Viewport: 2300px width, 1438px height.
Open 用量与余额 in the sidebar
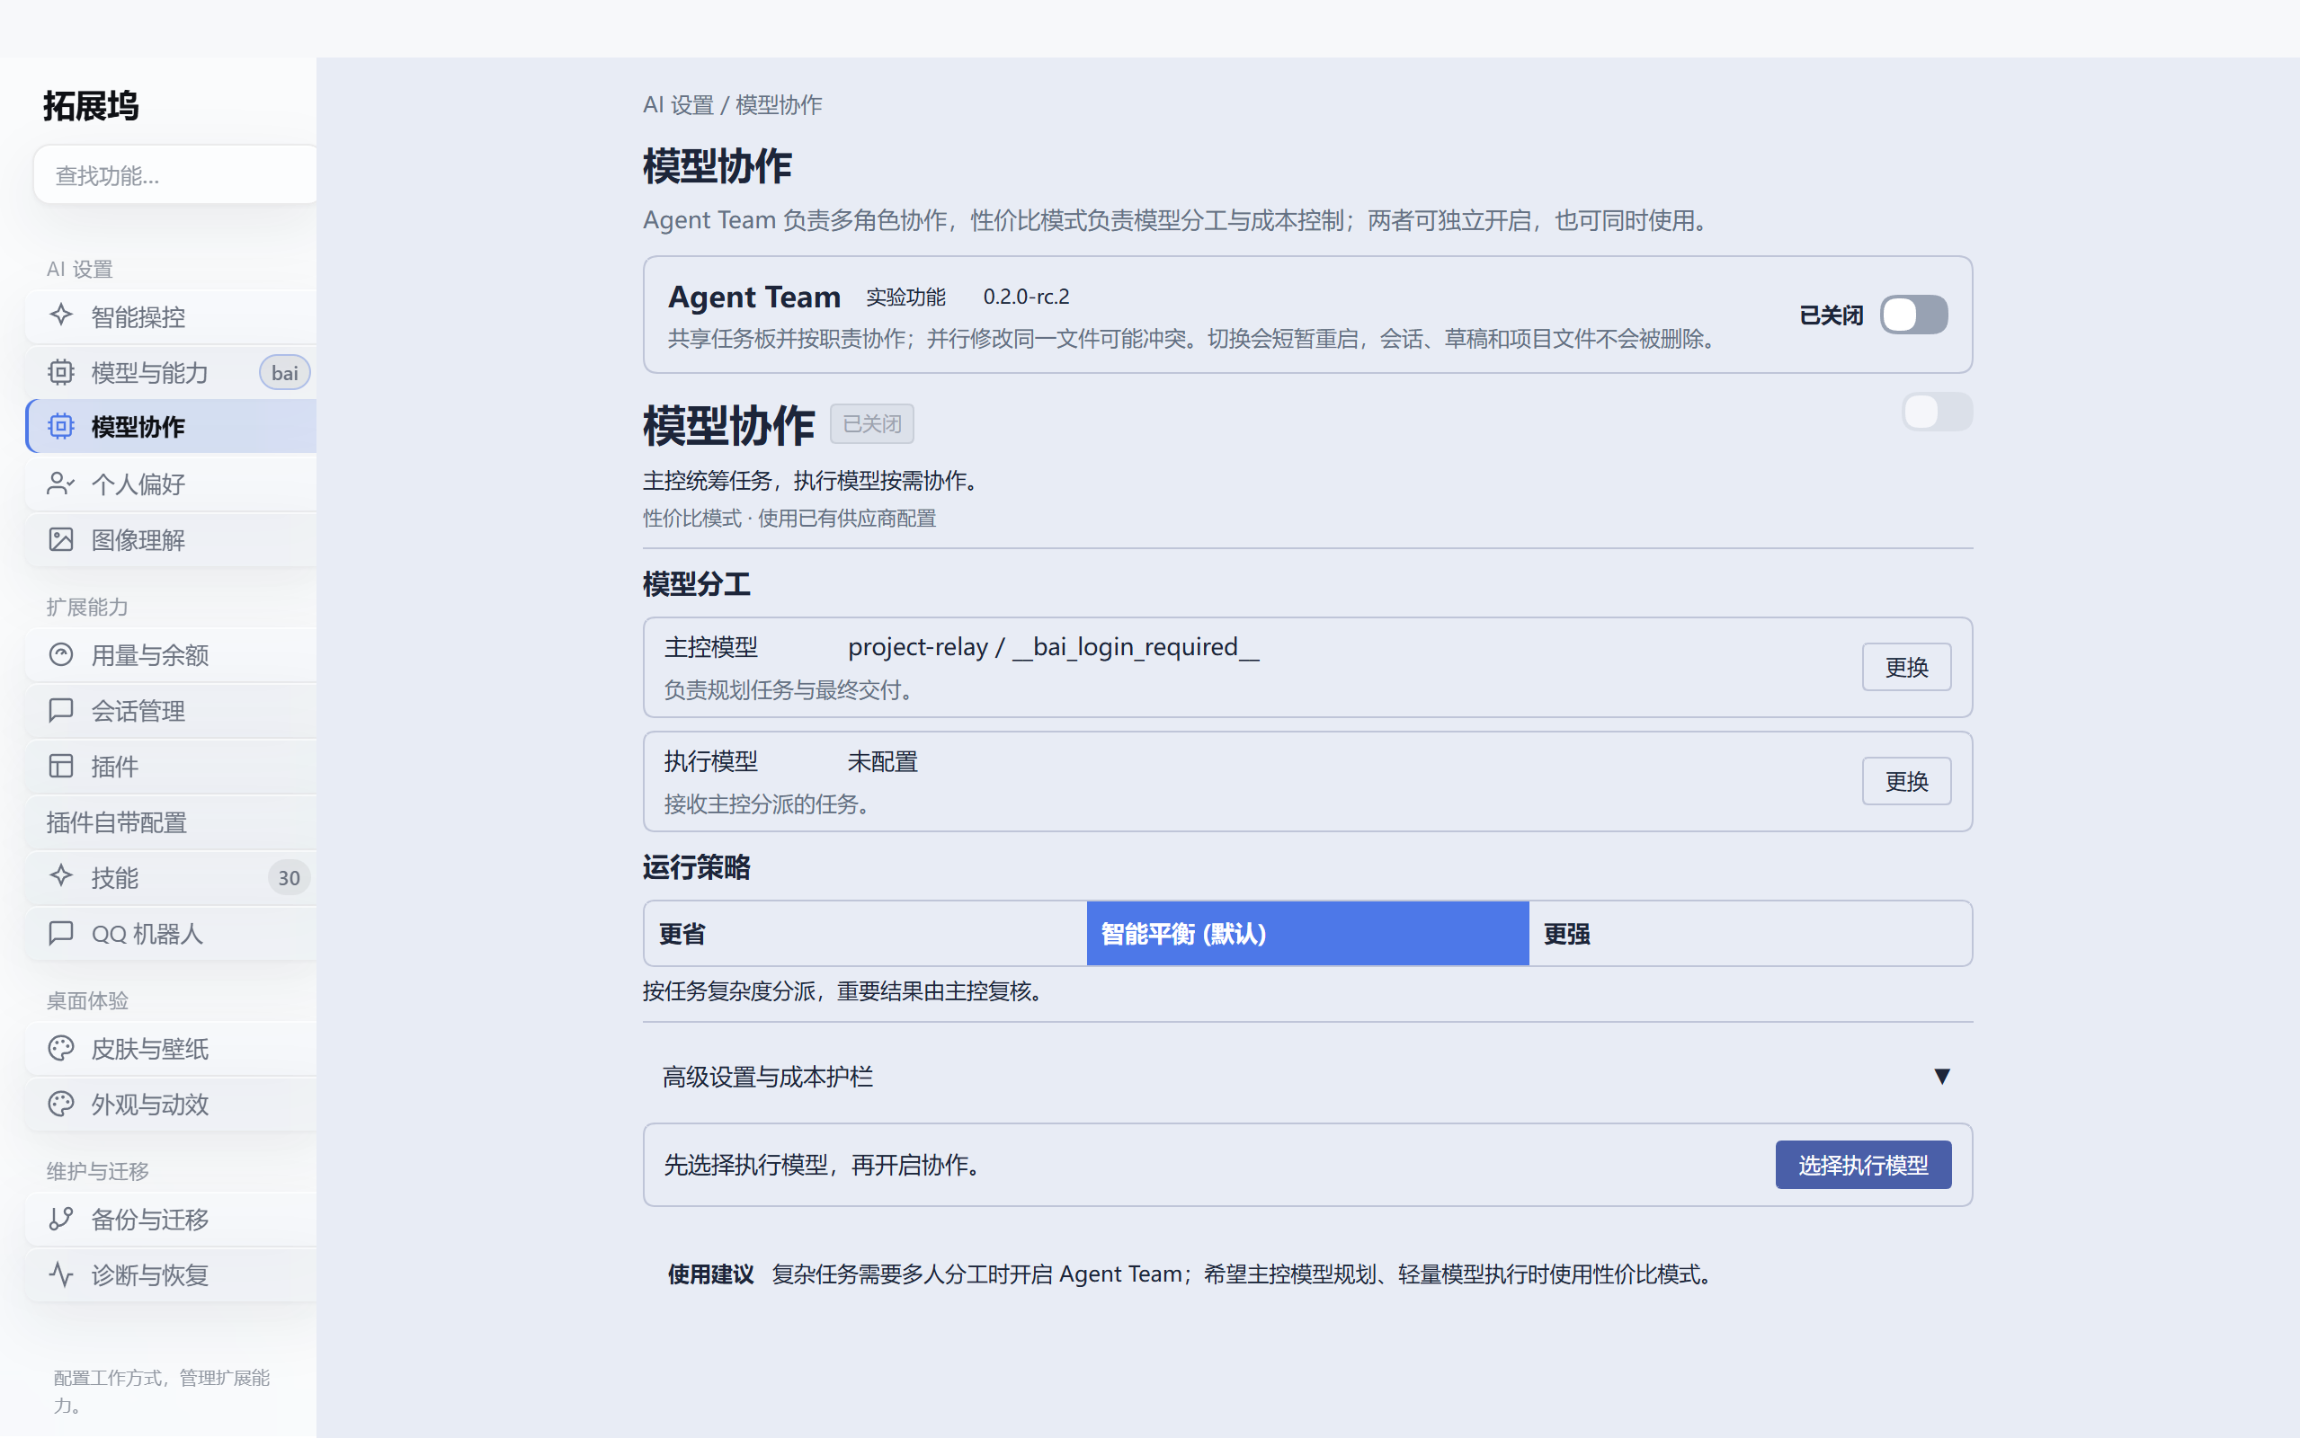(x=171, y=655)
